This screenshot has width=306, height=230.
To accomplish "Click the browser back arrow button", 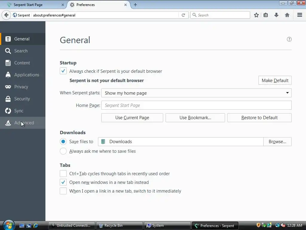I will [x=6, y=15].
